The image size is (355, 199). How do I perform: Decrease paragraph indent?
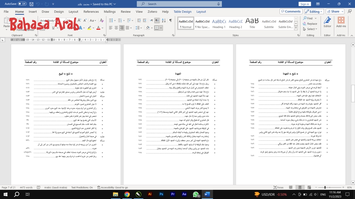[x=139, y=20]
